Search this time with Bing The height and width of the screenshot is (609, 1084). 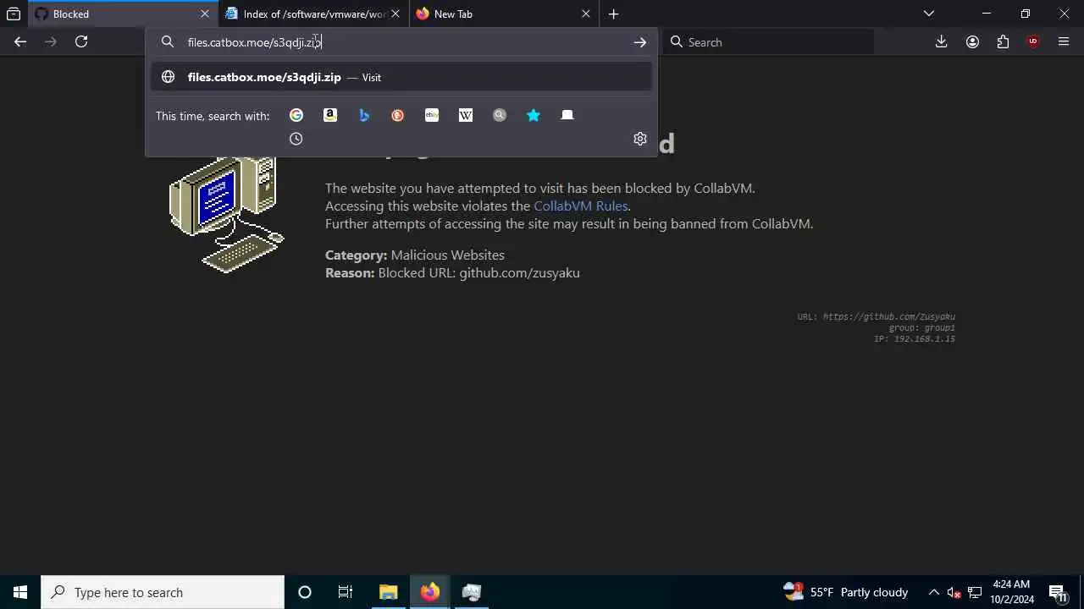point(364,115)
